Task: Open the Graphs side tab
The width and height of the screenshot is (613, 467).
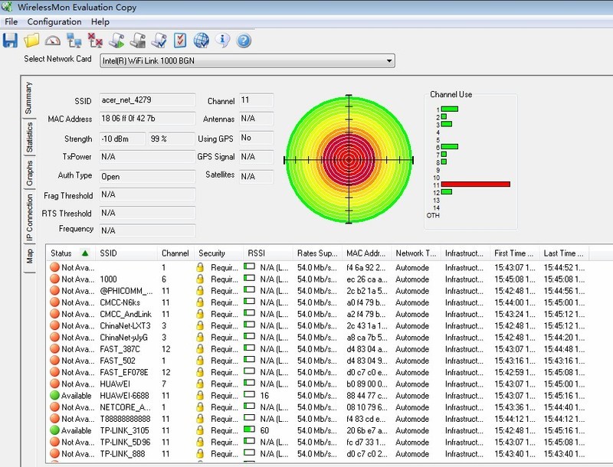Action: click(x=29, y=173)
